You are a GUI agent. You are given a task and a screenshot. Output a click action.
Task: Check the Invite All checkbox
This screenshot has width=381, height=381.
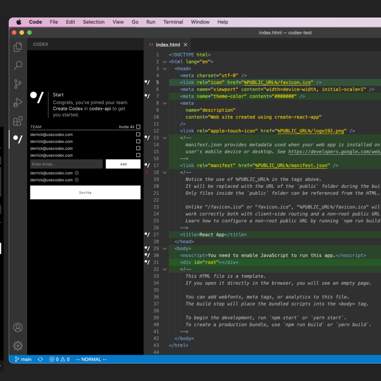click(138, 127)
